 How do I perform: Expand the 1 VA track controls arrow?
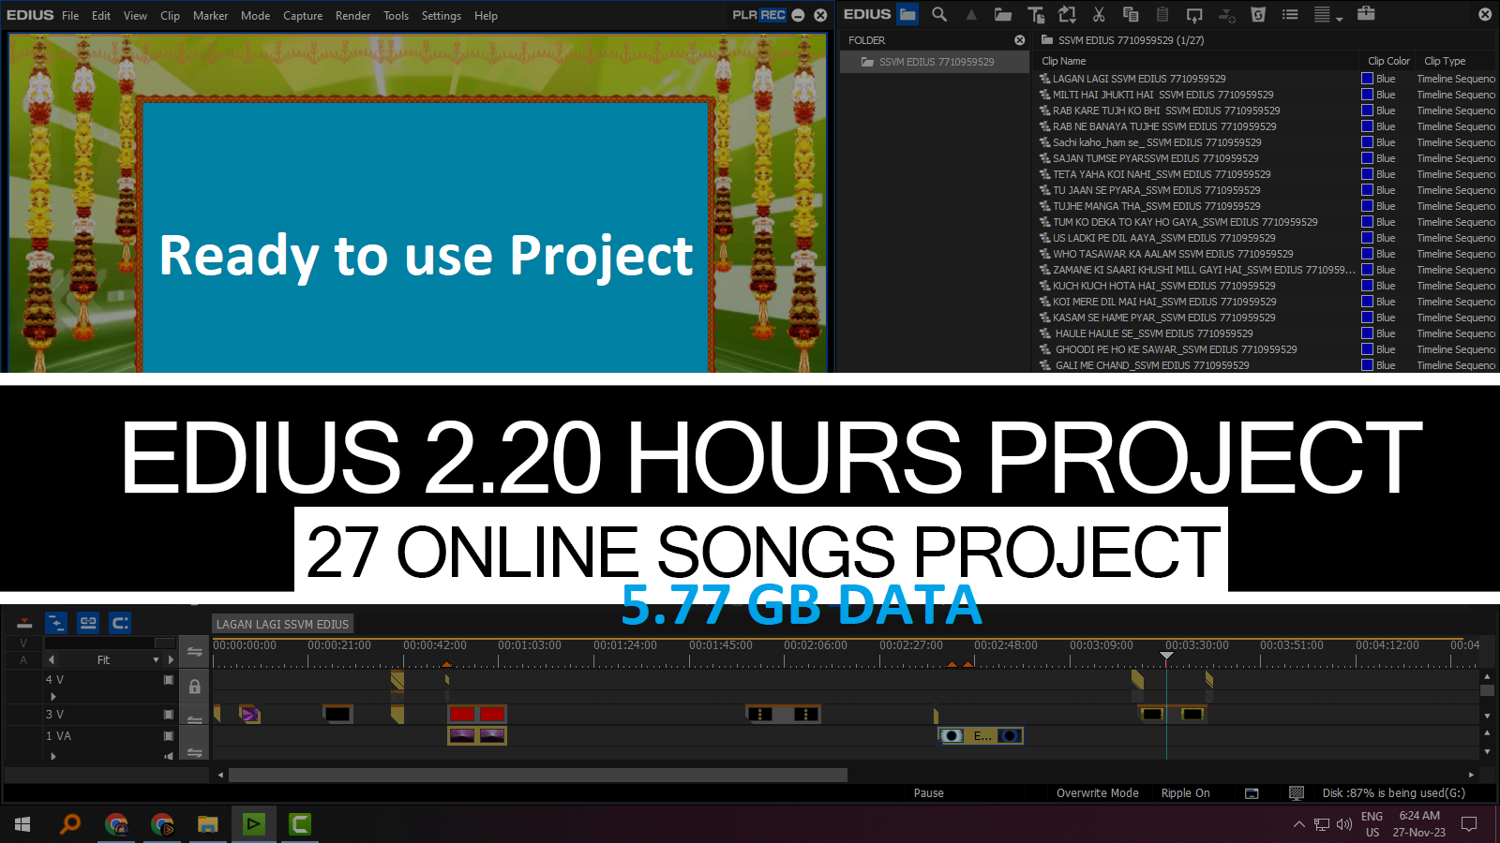53,756
